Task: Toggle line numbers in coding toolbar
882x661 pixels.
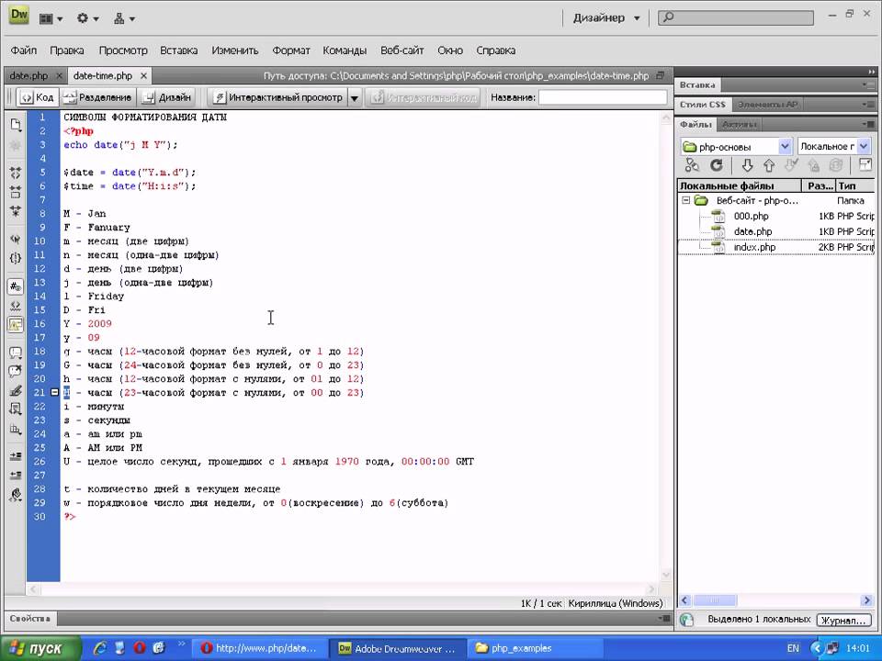Action: (16, 286)
